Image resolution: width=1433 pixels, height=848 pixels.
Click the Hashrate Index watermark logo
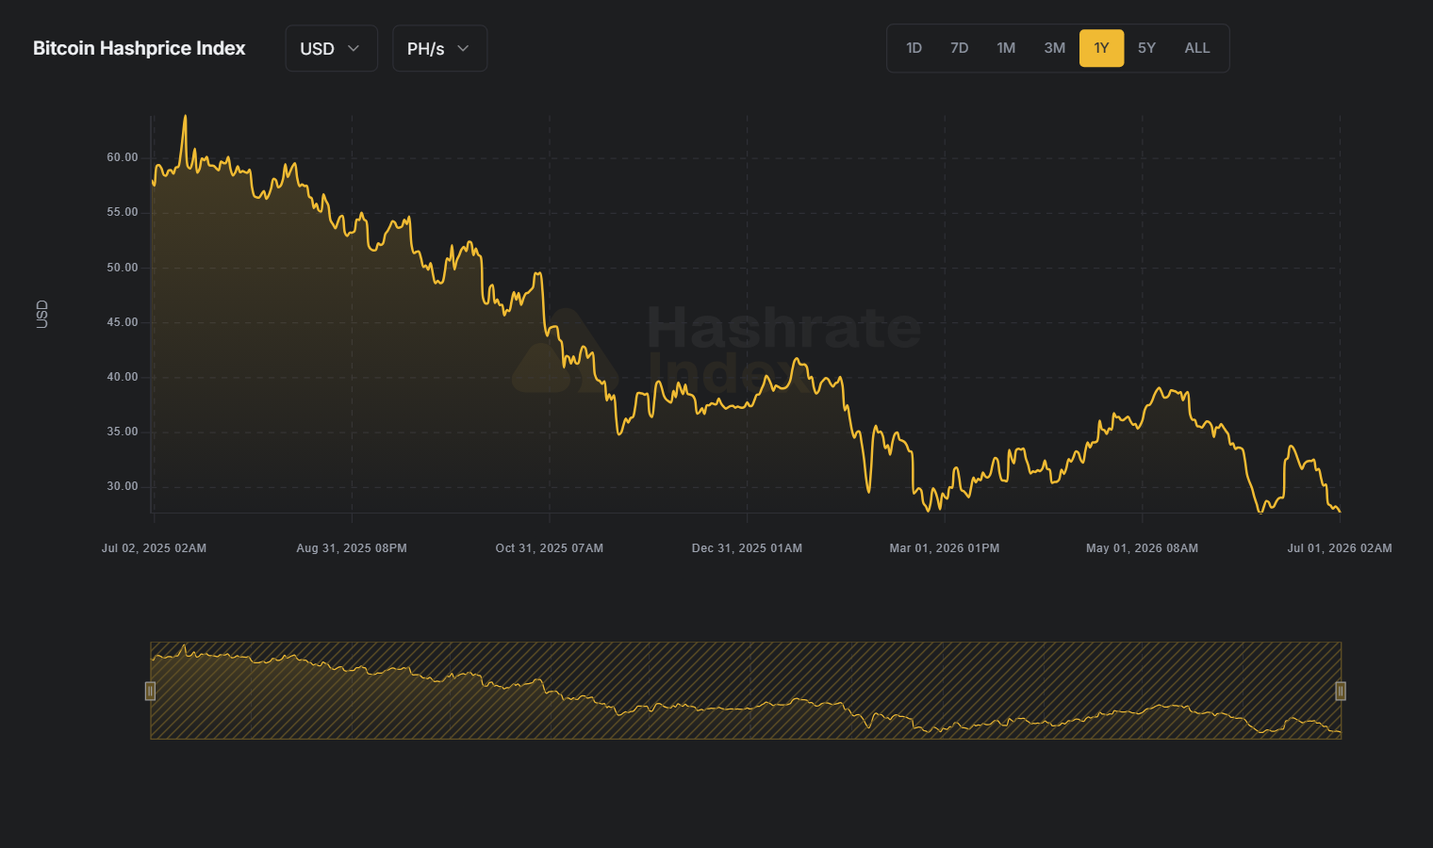tap(716, 351)
